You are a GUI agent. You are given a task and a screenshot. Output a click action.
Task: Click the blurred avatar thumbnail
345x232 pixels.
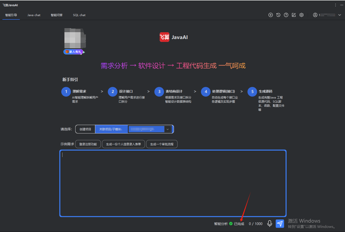pos(75,38)
